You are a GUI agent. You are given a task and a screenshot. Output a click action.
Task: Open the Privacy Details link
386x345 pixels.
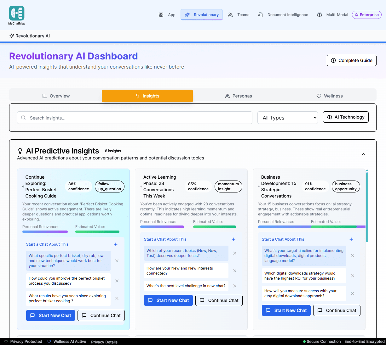tap(104, 342)
